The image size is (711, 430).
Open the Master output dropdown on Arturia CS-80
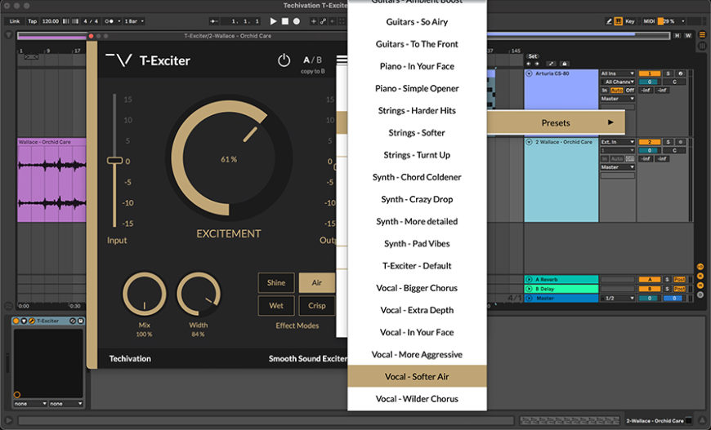[618, 99]
